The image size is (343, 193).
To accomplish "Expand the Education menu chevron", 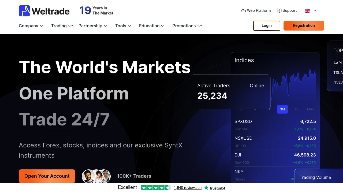I will (x=163, y=26).
